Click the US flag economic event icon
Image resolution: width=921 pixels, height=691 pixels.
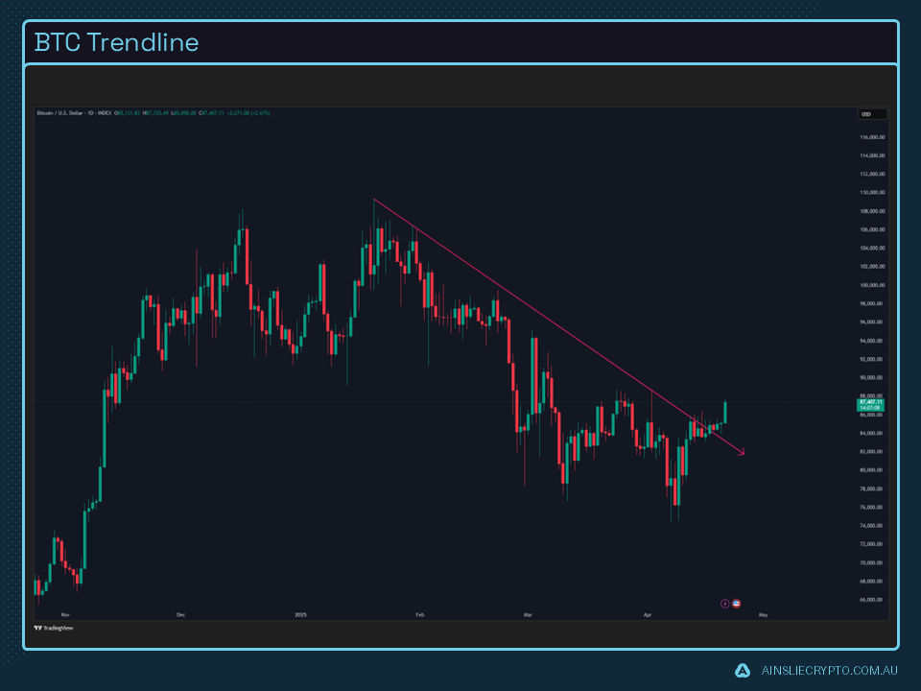pos(737,604)
